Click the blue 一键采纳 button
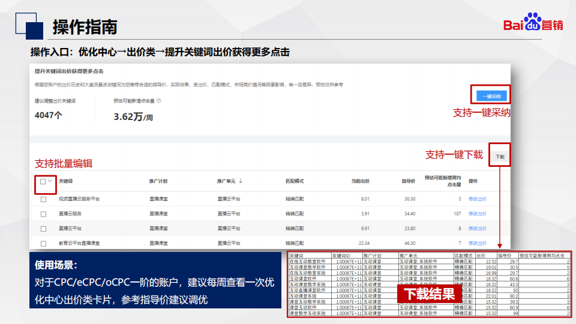The height and width of the screenshot is (324, 576). [491, 96]
